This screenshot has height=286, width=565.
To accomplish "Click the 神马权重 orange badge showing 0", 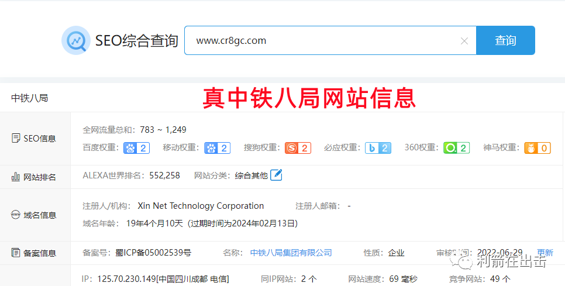I will pyautogui.click(x=538, y=148).
